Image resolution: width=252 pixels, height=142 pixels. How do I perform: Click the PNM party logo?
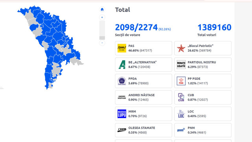[181, 130]
